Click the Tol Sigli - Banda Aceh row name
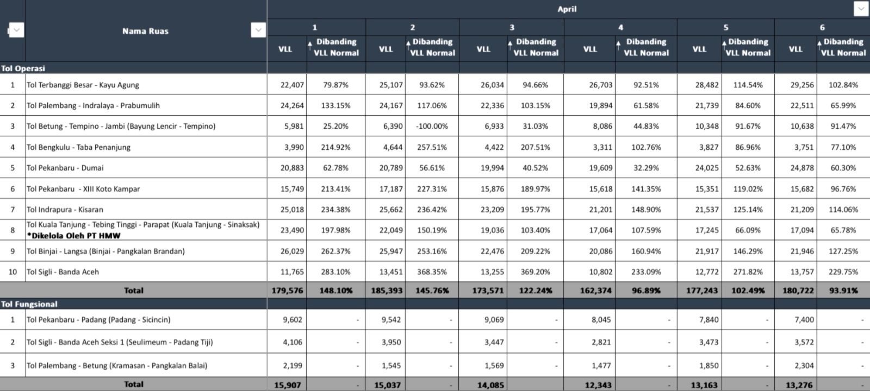 [x=63, y=272]
